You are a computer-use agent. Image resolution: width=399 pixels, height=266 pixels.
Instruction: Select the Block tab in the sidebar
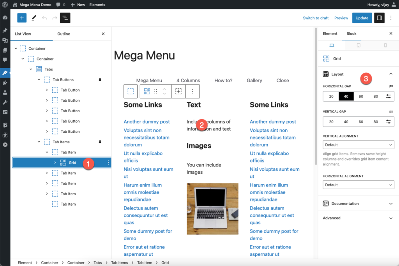tap(351, 33)
